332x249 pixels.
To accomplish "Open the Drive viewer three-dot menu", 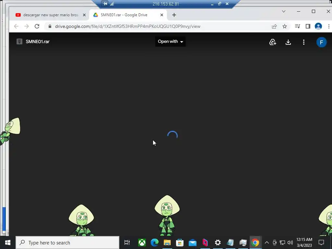I will [303, 42].
